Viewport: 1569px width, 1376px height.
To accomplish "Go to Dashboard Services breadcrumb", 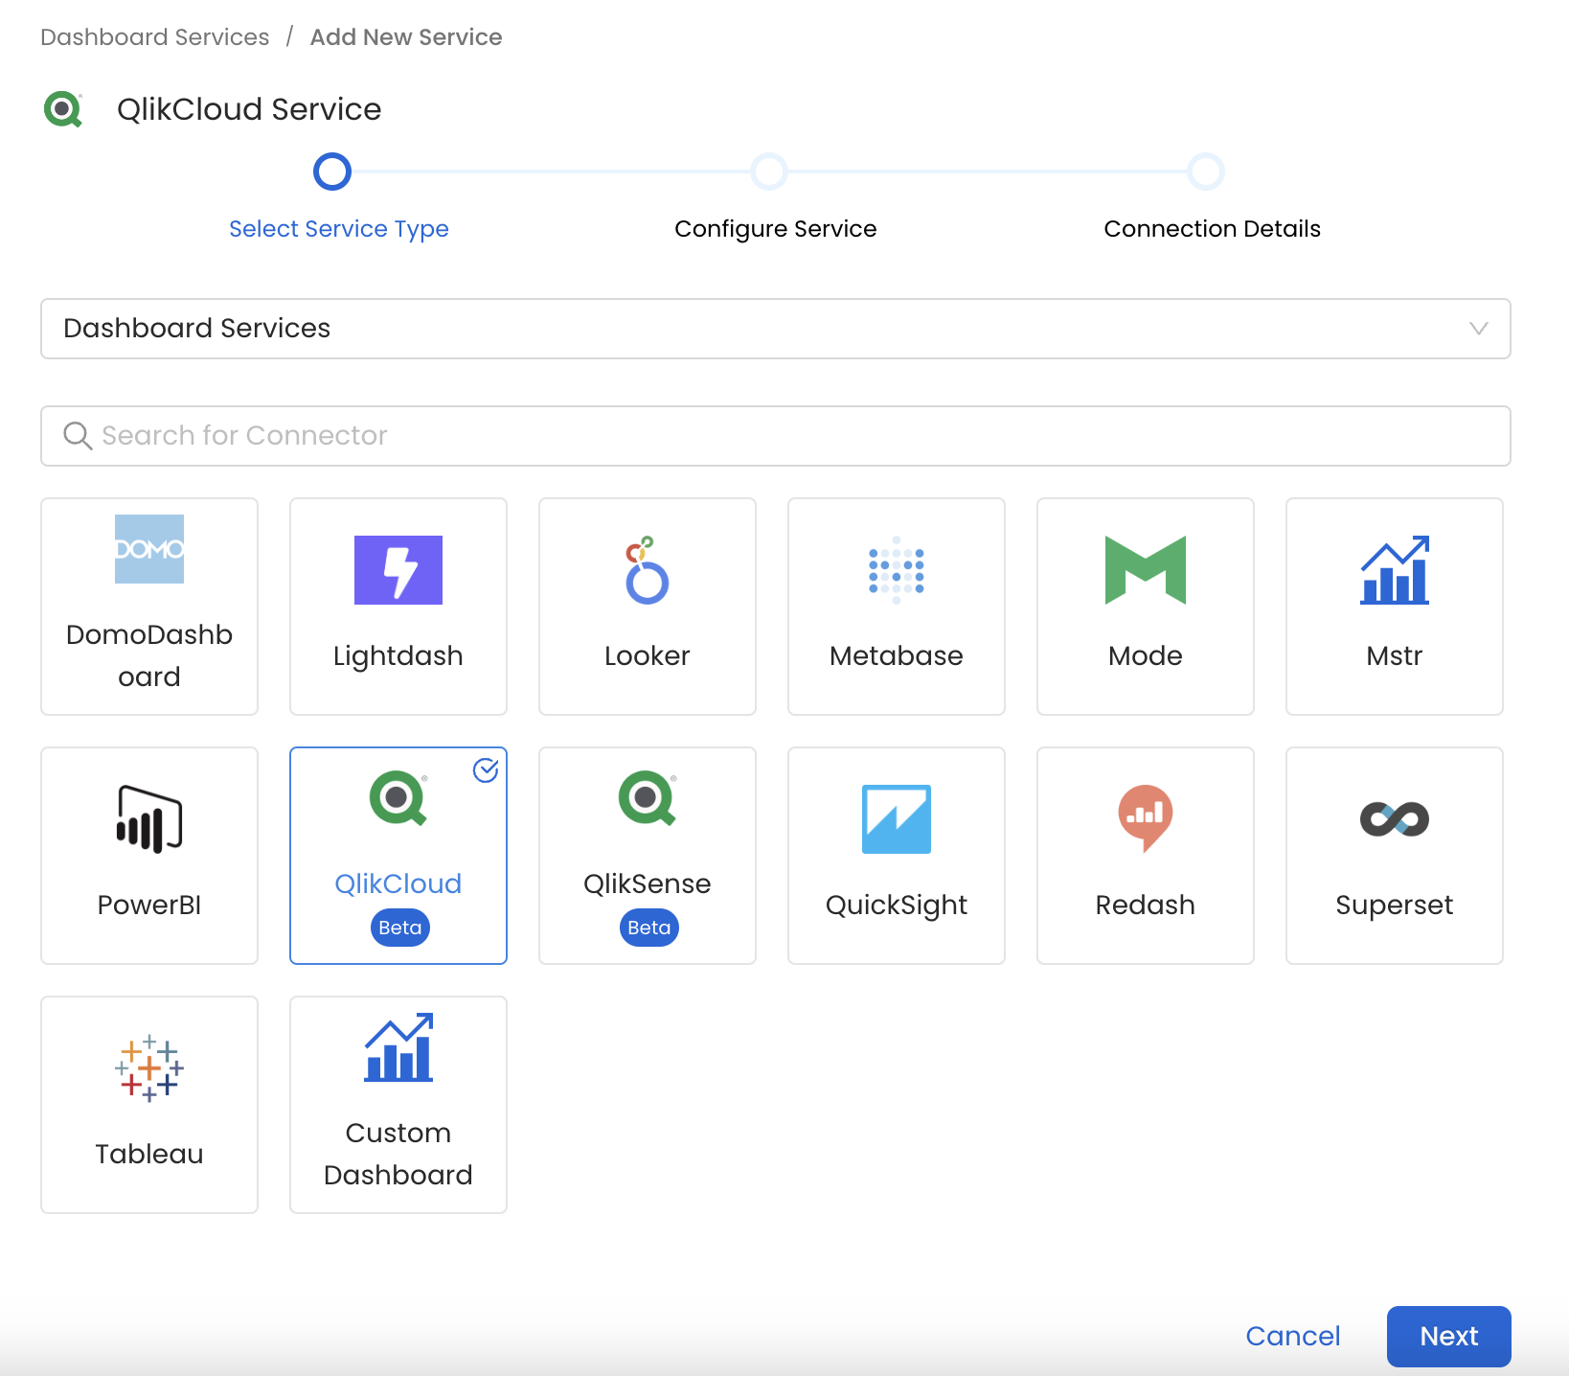I will tap(155, 37).
